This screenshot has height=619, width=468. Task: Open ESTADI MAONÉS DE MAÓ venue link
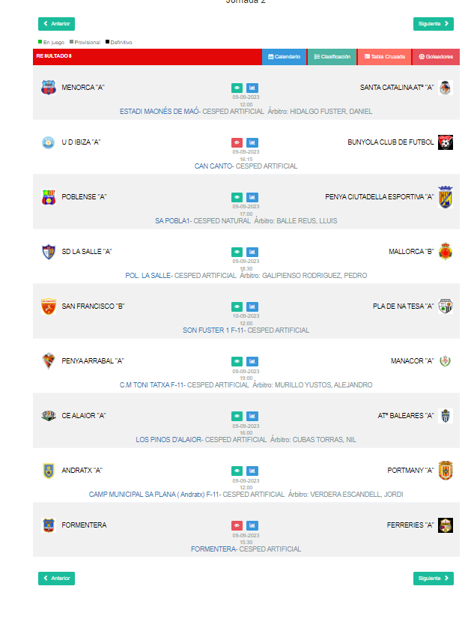click(x=159, y=112)
